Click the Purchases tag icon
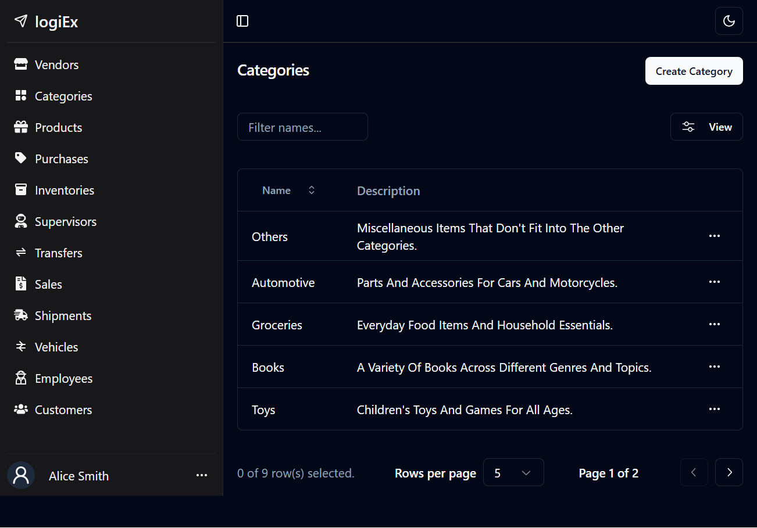The width and height of the screenshot is (757, 528). pyautogui.click(x=21, y=159)
